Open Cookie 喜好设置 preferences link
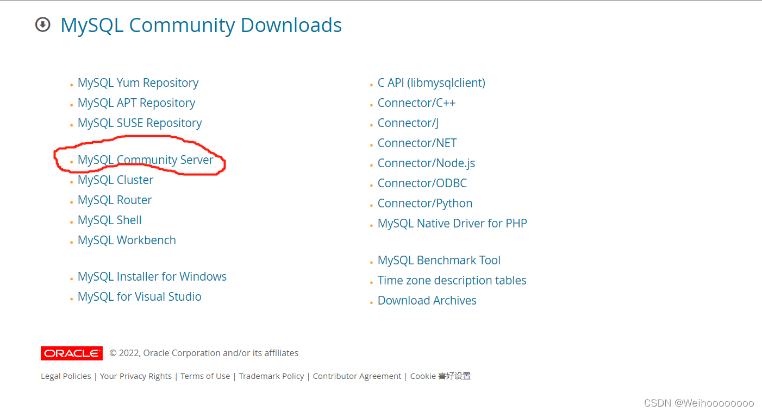 coord(440,376)
